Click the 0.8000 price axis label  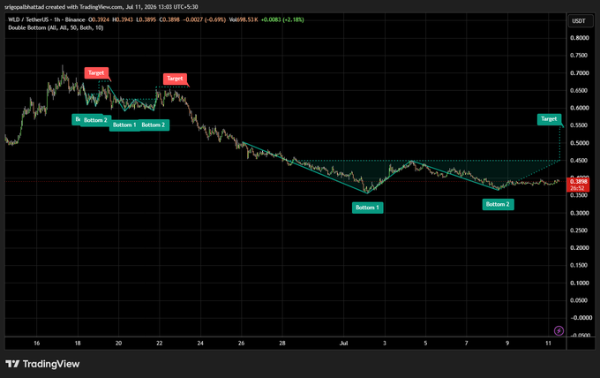point(580,38)
